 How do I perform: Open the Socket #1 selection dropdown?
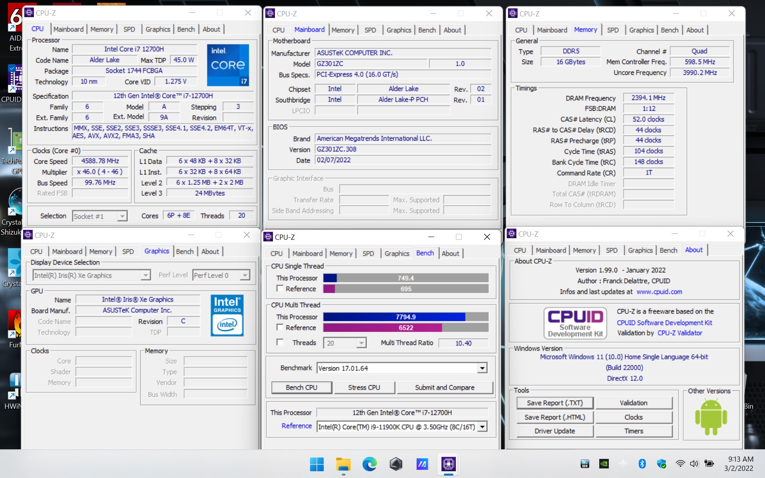point(100,216)
